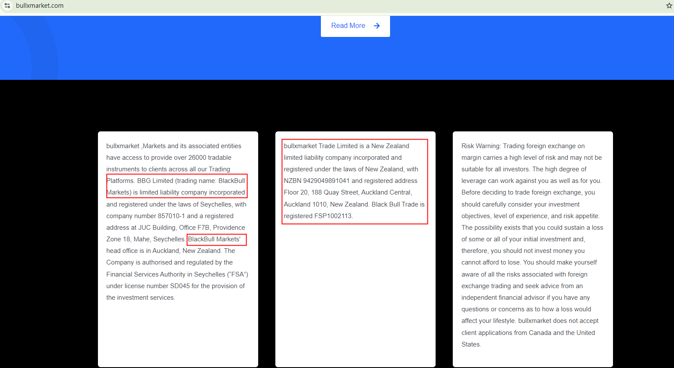The image size is (674, 368).
Task: Click the line "bullxmarket ,Markets and its associated entities"
Action: [174, 146]
